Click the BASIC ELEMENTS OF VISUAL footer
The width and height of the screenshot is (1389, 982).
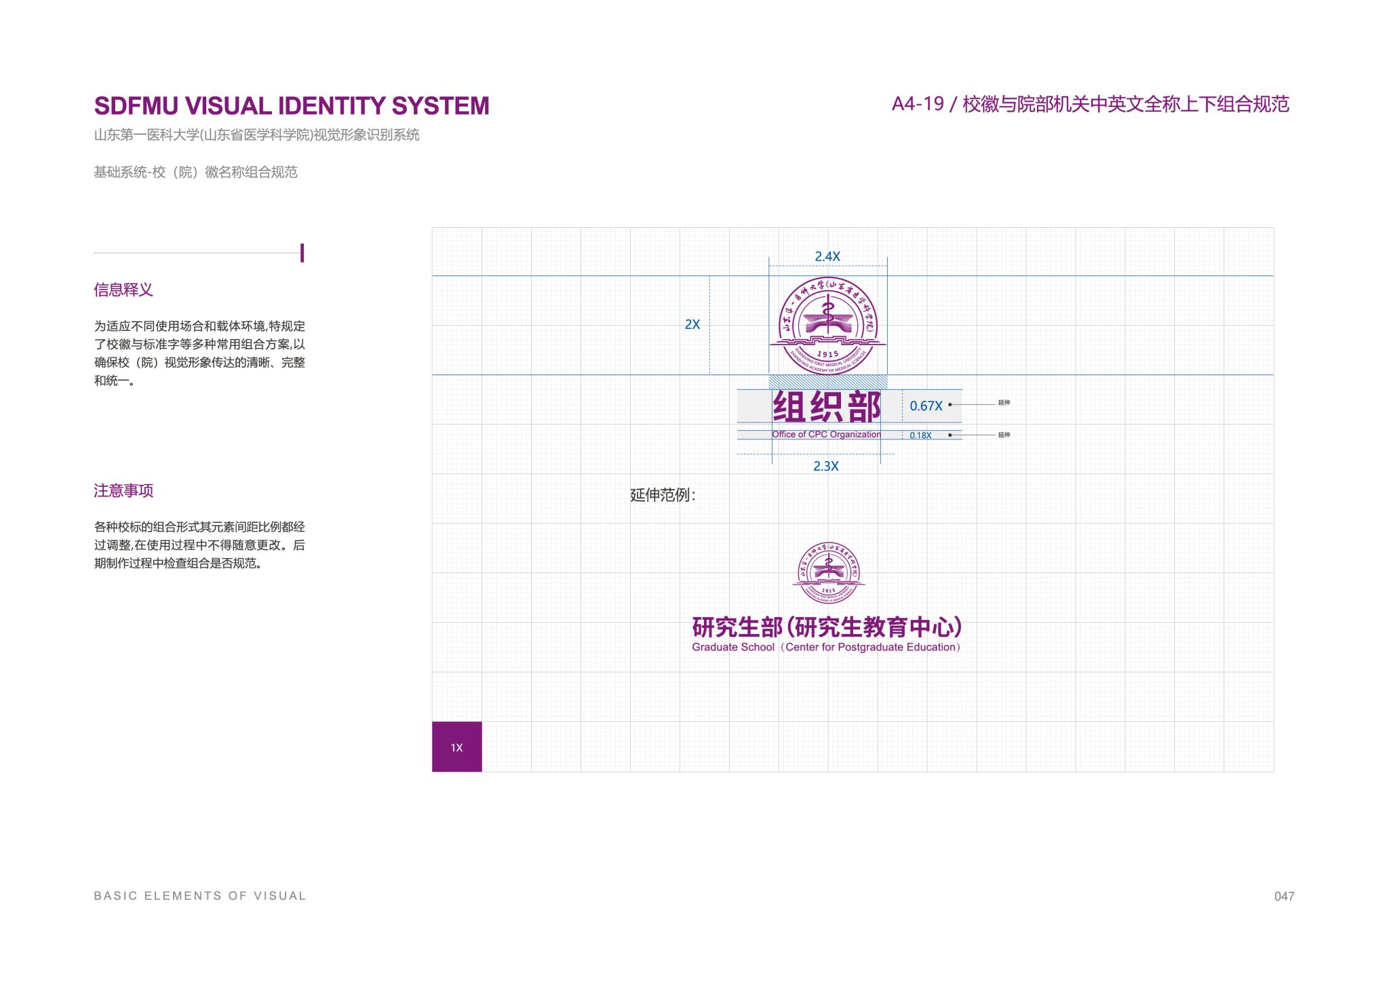200,896
